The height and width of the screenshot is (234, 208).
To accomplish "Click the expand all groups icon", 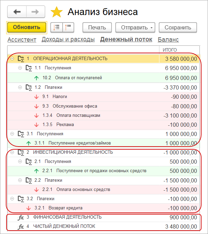I will coord(56,27).
